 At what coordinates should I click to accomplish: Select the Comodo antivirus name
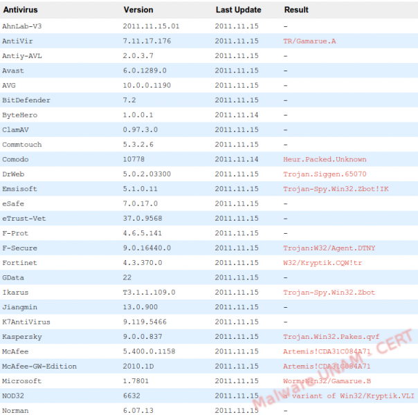coord(15,159)
